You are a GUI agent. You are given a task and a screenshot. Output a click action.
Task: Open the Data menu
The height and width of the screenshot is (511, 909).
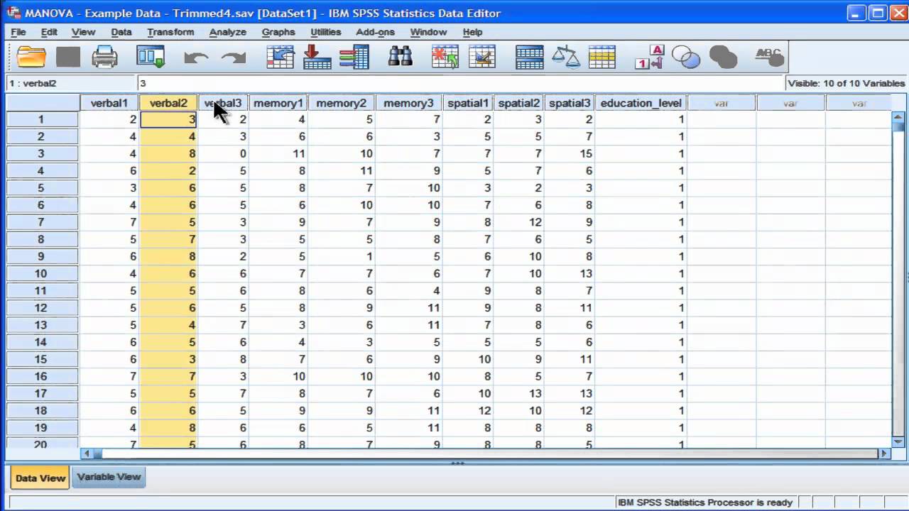[x=121, y=32]
